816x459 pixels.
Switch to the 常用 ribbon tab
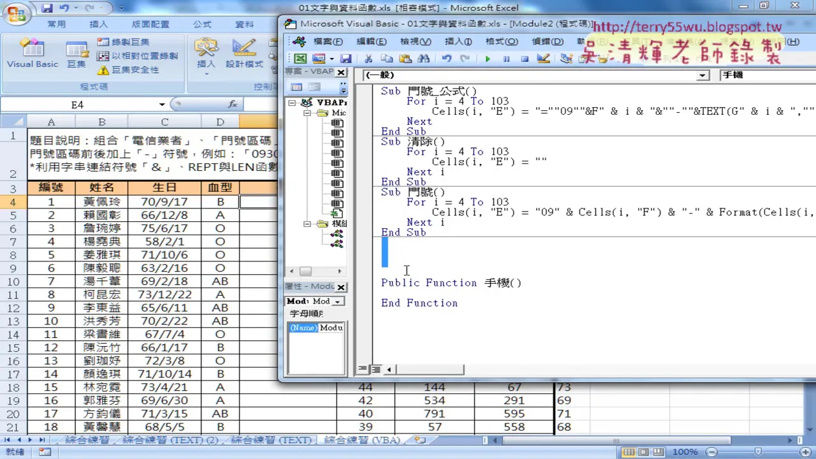56,24
